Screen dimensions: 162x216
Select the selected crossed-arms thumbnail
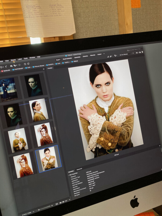[48, 159]
